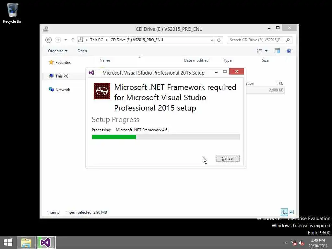Minimize the CD Drive Explorer window
This screenshot has width=332, height=249.
[269, 28]
